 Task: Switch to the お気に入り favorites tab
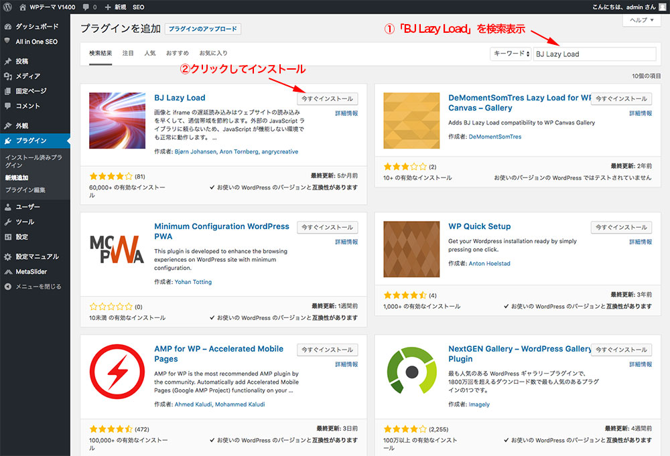click(213, 54)
